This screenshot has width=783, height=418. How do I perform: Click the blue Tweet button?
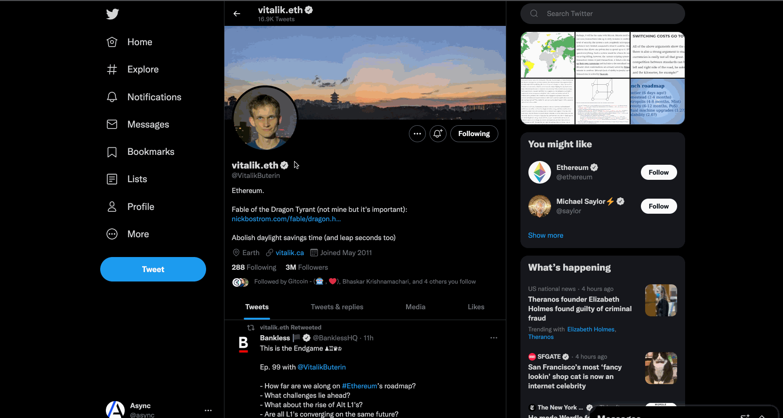153,269
